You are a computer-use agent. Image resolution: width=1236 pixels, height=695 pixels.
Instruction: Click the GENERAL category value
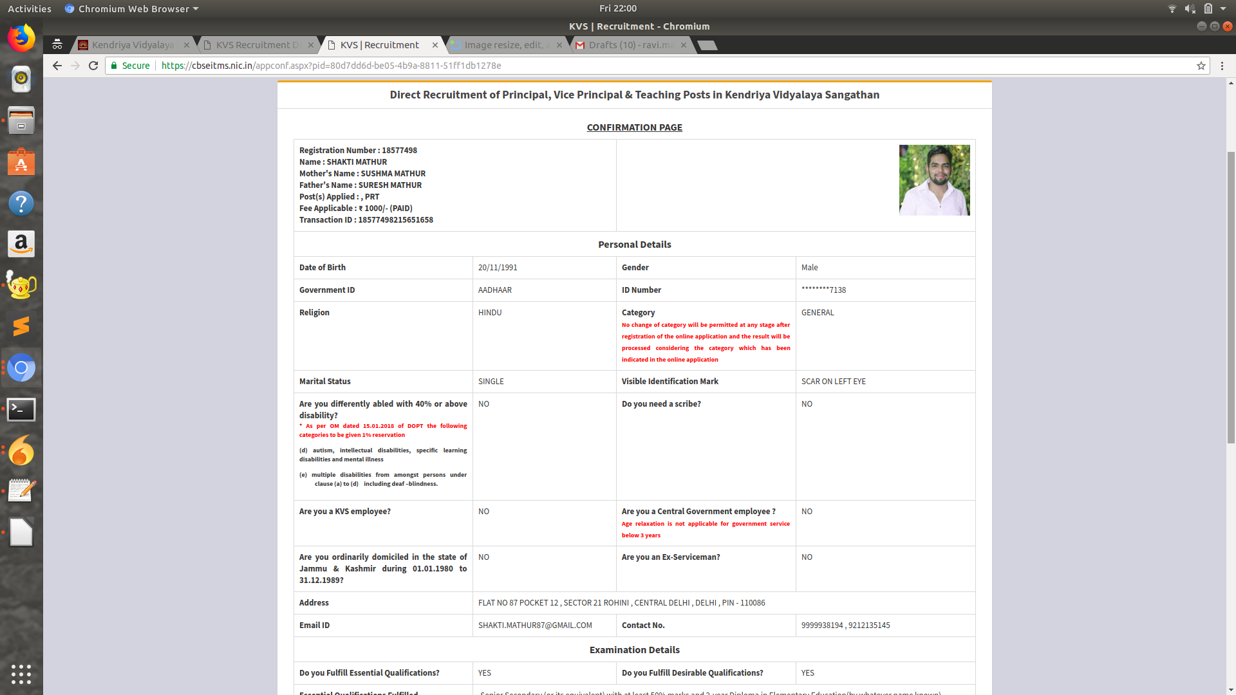818,313
